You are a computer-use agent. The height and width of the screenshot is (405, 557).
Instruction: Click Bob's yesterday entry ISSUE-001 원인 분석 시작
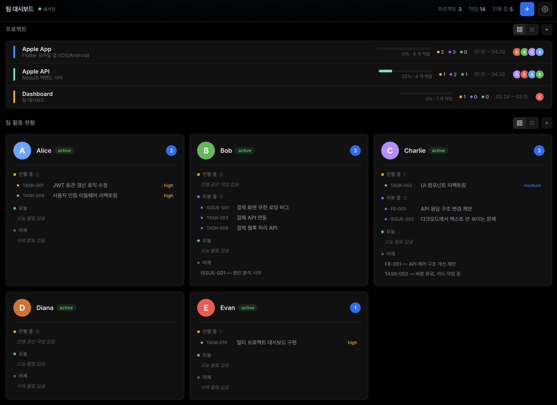pos(231,273)
